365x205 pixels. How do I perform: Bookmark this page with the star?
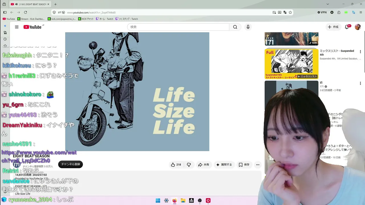click(290, 13)
